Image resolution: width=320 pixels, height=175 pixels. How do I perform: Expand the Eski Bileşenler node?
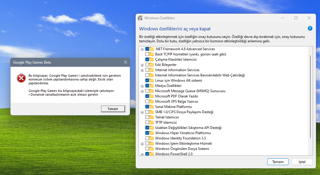[142, 65]
